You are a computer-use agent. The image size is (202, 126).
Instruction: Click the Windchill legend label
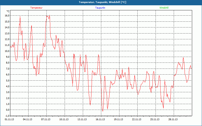click(164, 8)
